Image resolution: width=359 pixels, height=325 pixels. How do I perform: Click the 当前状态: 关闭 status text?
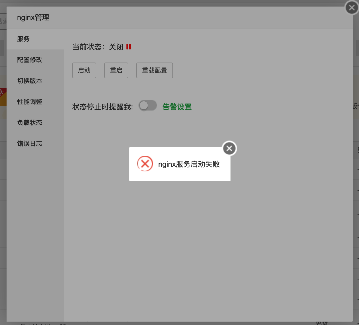pos(98,47)
